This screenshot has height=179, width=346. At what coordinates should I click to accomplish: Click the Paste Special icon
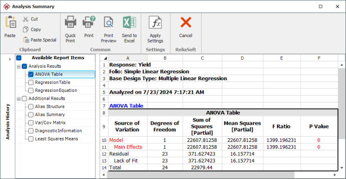(26, 40)
